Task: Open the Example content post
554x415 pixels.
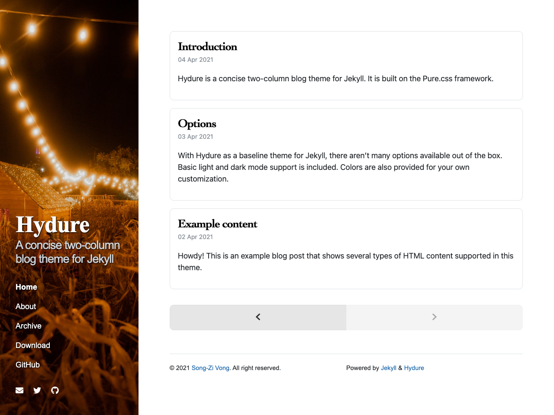Action: (217, 224)
